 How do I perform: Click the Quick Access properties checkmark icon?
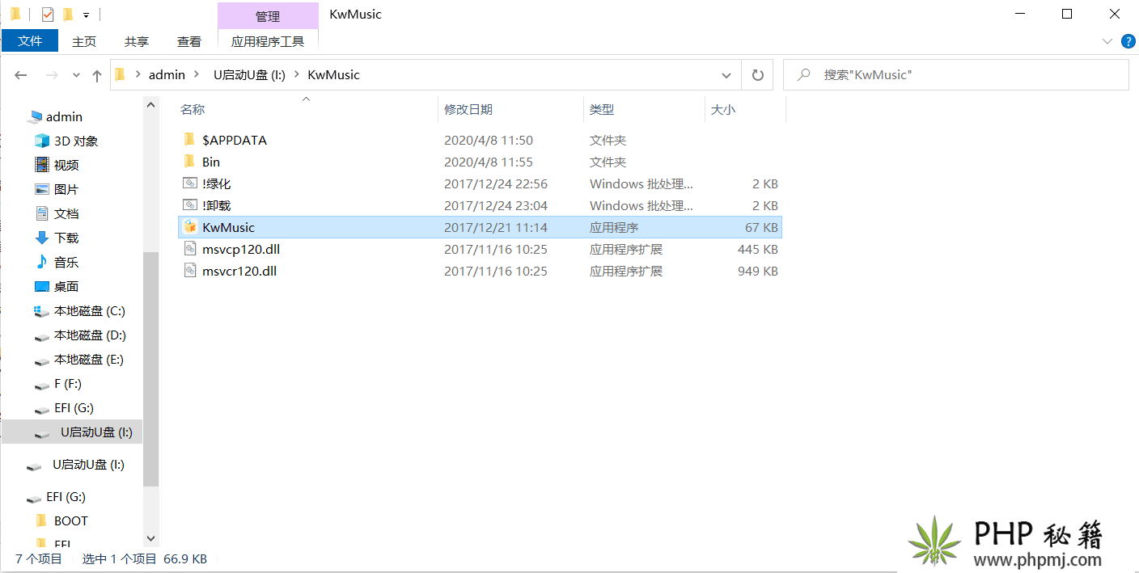48,14
